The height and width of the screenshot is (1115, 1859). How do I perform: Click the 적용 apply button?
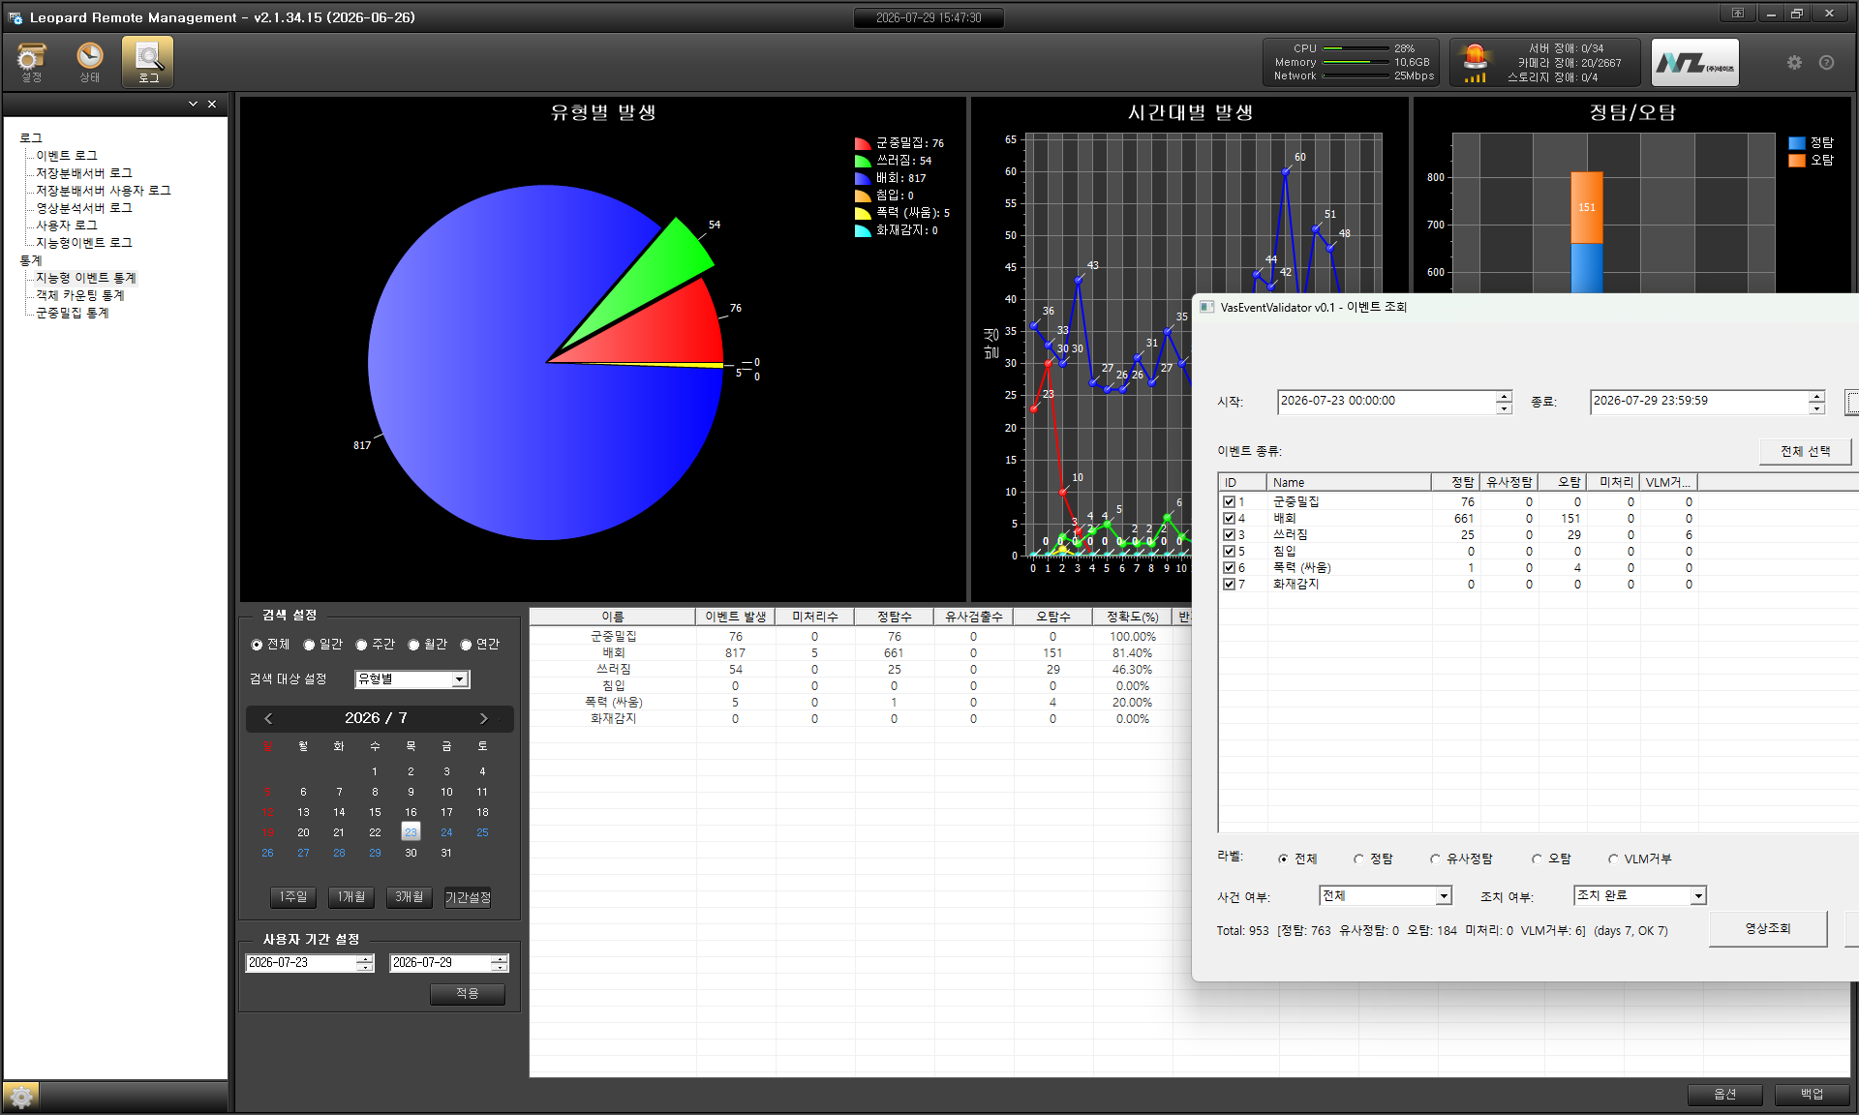pos(468,994)
